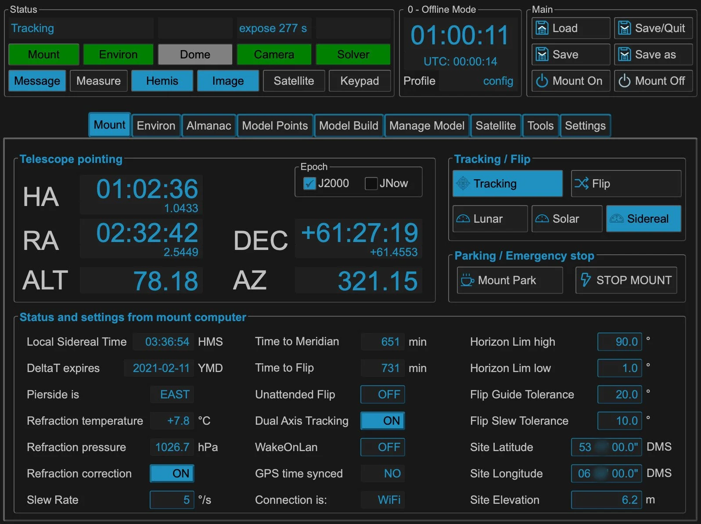The height and width of the screenshot is (524, 701).
Task: Toggle WakeOnLan OFF switch
Action: point(383,447)
